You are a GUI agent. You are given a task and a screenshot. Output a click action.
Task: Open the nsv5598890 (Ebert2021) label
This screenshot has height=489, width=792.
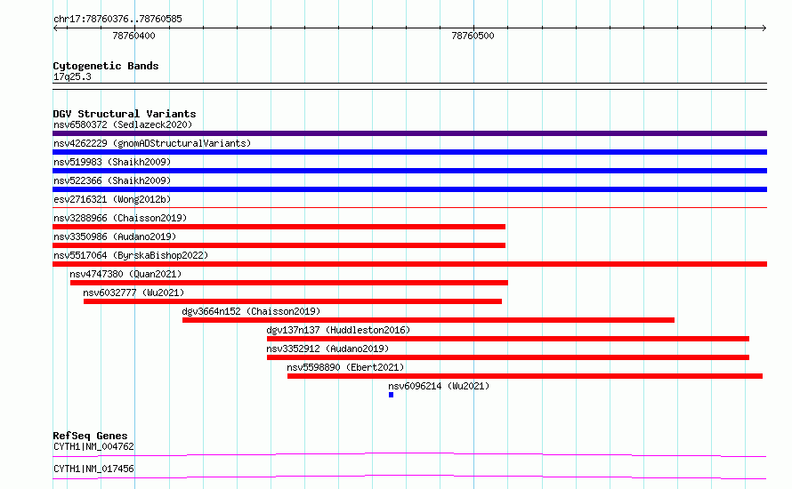[345, 367]
